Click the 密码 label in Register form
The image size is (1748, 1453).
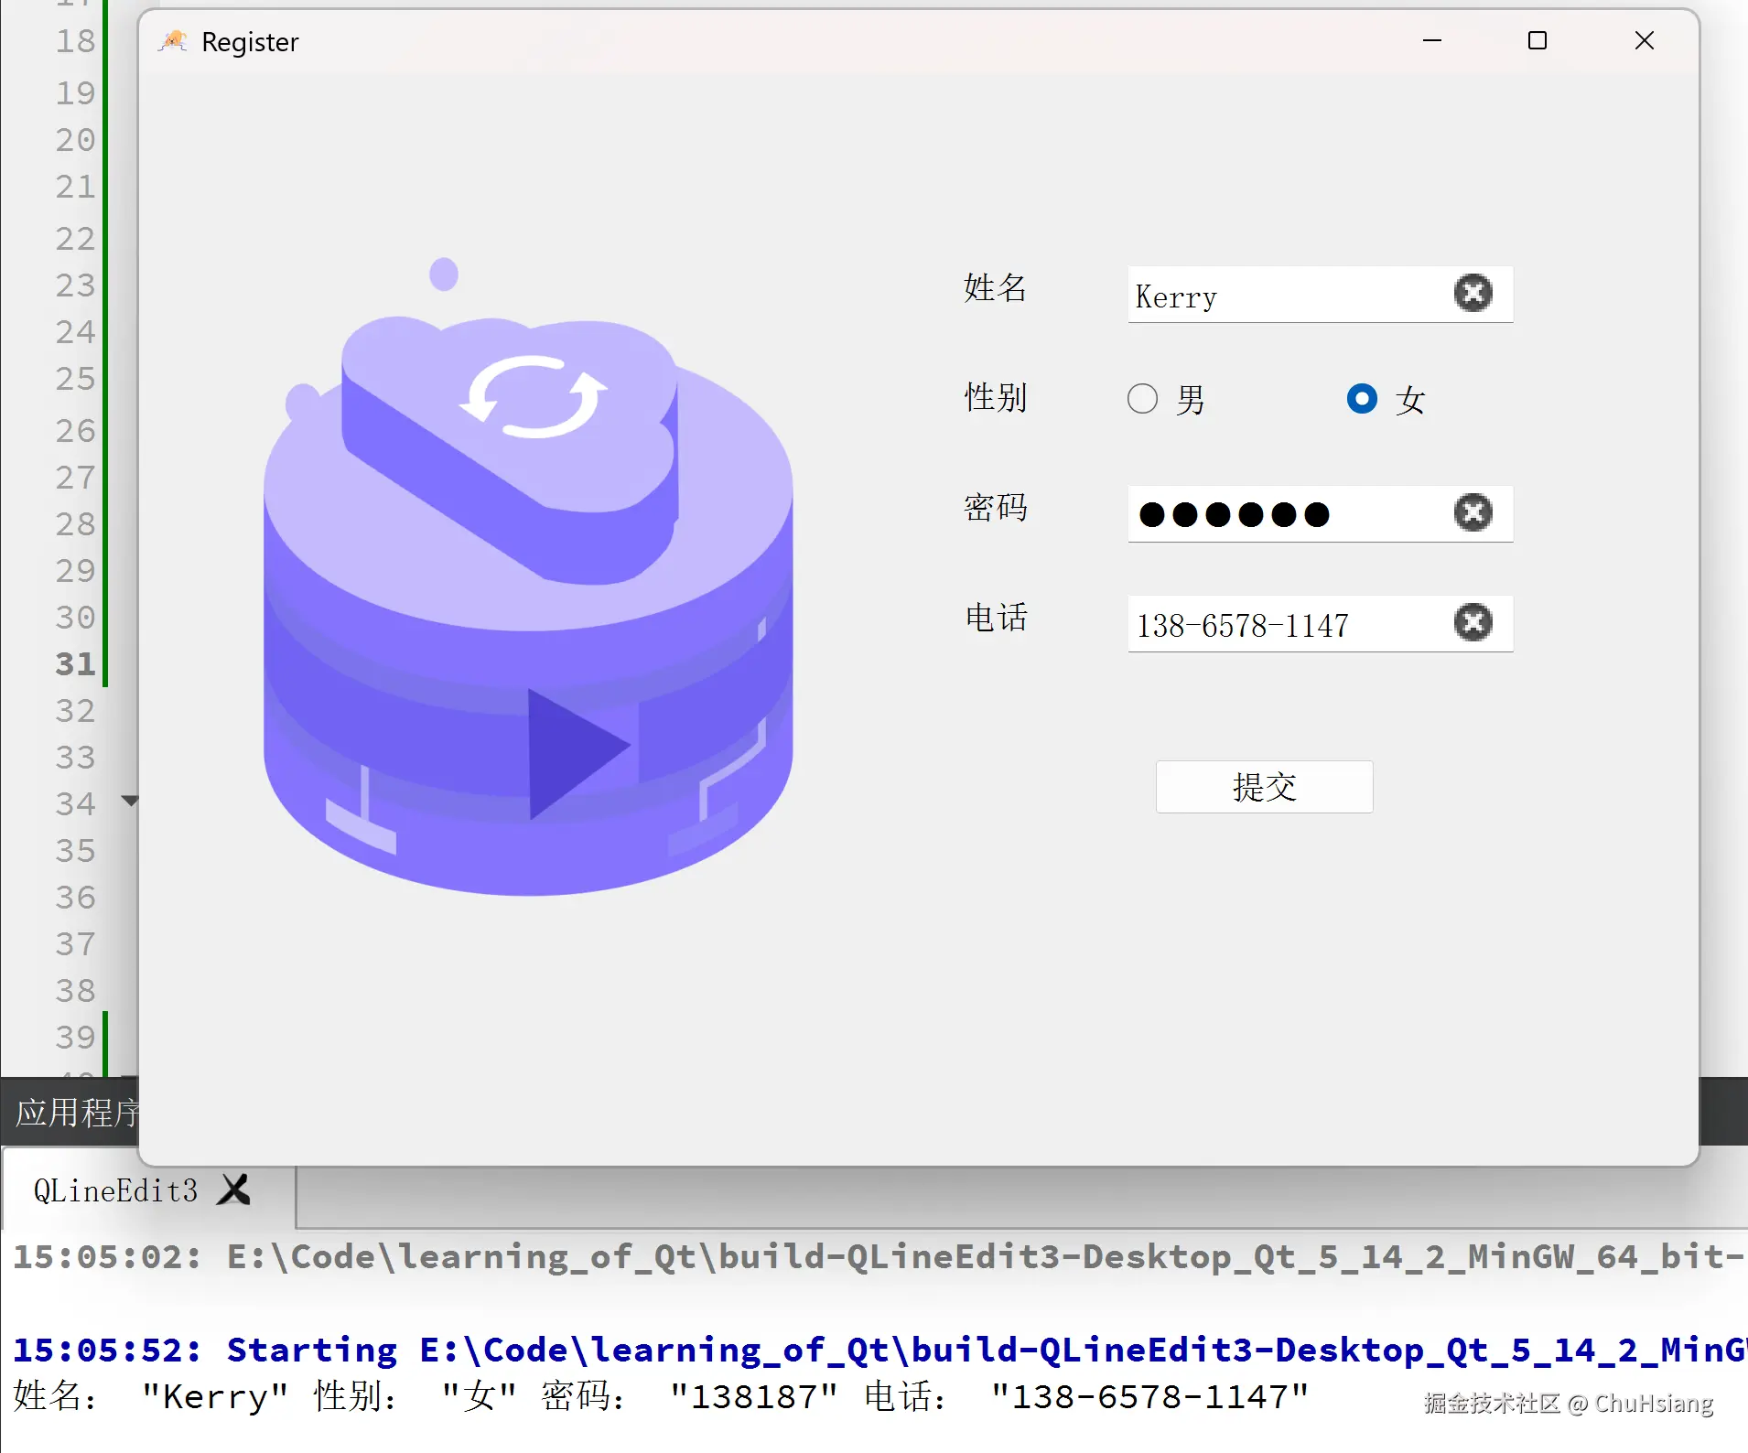click(x=996, y=508)
